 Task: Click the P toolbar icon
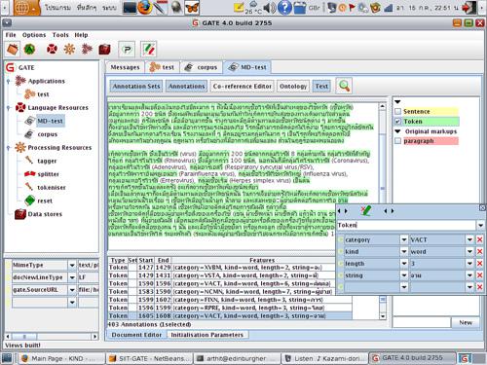coord(127,50)
